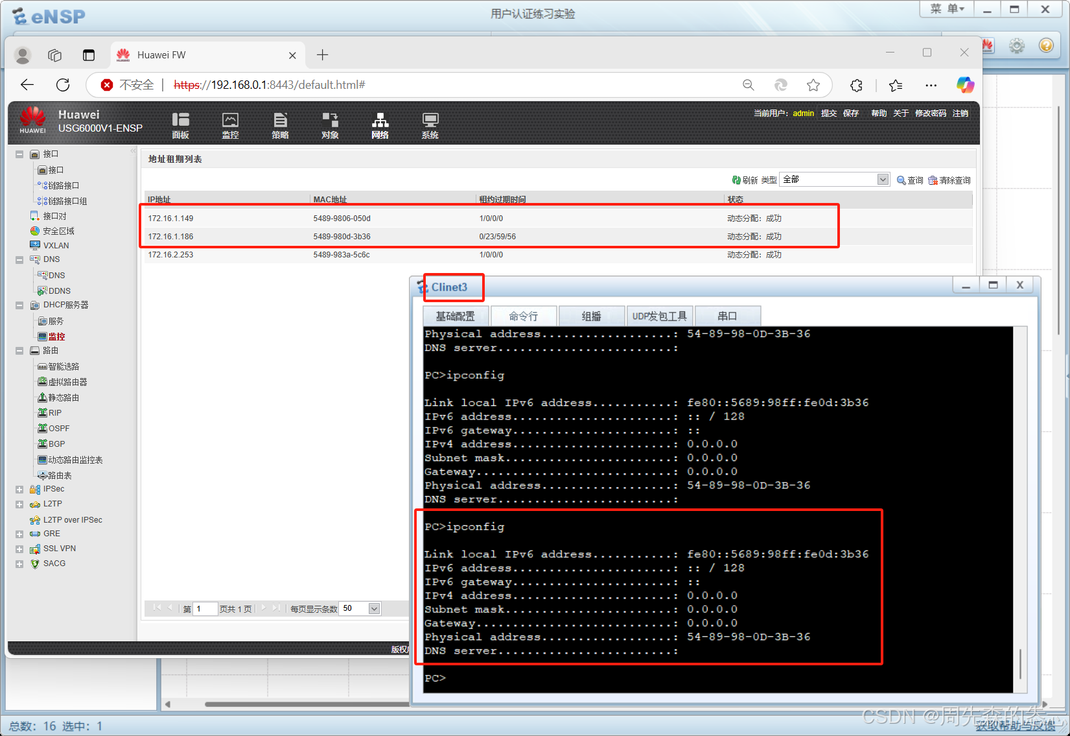This screenshot has width=1070, height=736.
Task: Click the zoom magnifier in address bar
Action: [x=749, y=85]
